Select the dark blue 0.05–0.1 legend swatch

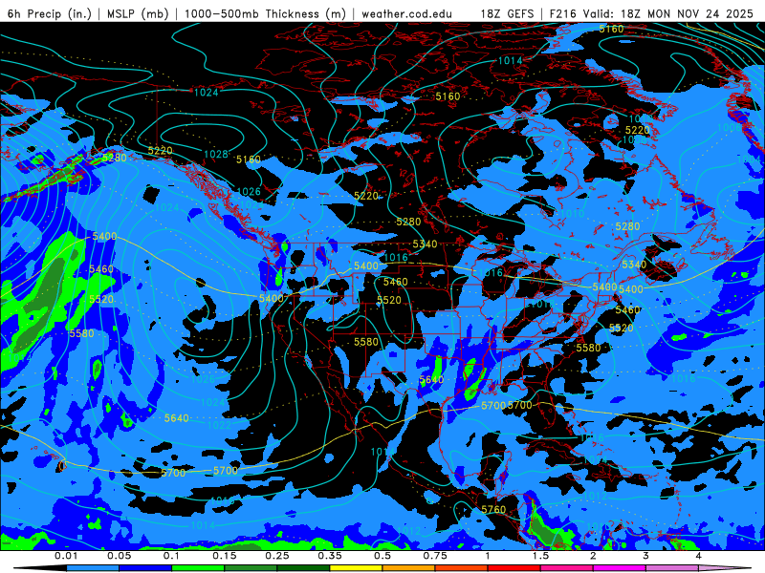tap(145, 568)
